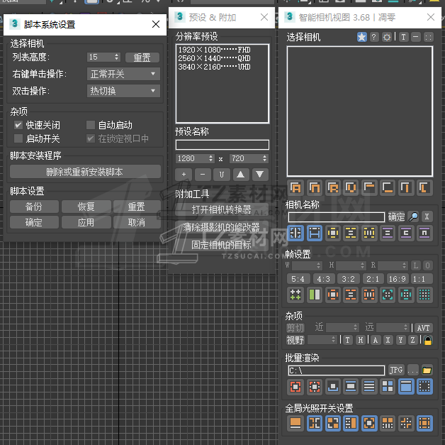Click the four-squares icon in batch render row
The height and width of the screenshot is (445, 445).
point(388,387)
